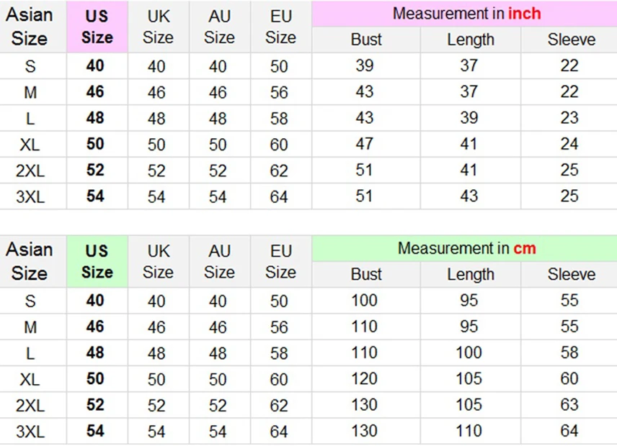This screenshot has width=617, height=446.
Task: Click the AU Size header in bottom table
Action: click(x=219, y=261)
